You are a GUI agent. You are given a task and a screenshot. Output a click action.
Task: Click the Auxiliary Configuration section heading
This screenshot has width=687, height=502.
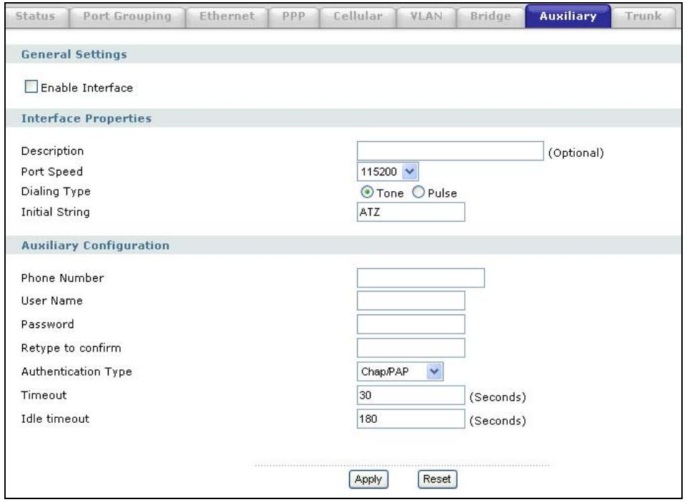95,245
